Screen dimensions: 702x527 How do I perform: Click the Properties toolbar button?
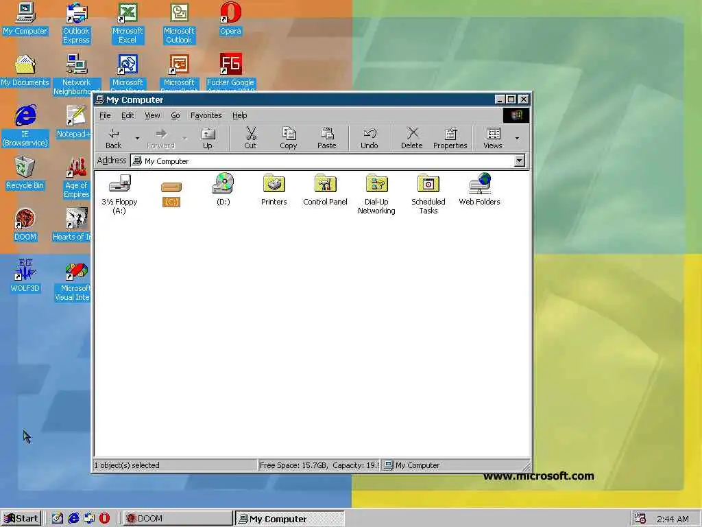point(450,138)
